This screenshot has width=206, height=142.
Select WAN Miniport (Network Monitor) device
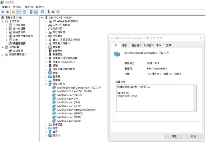(x=76, y=110)
